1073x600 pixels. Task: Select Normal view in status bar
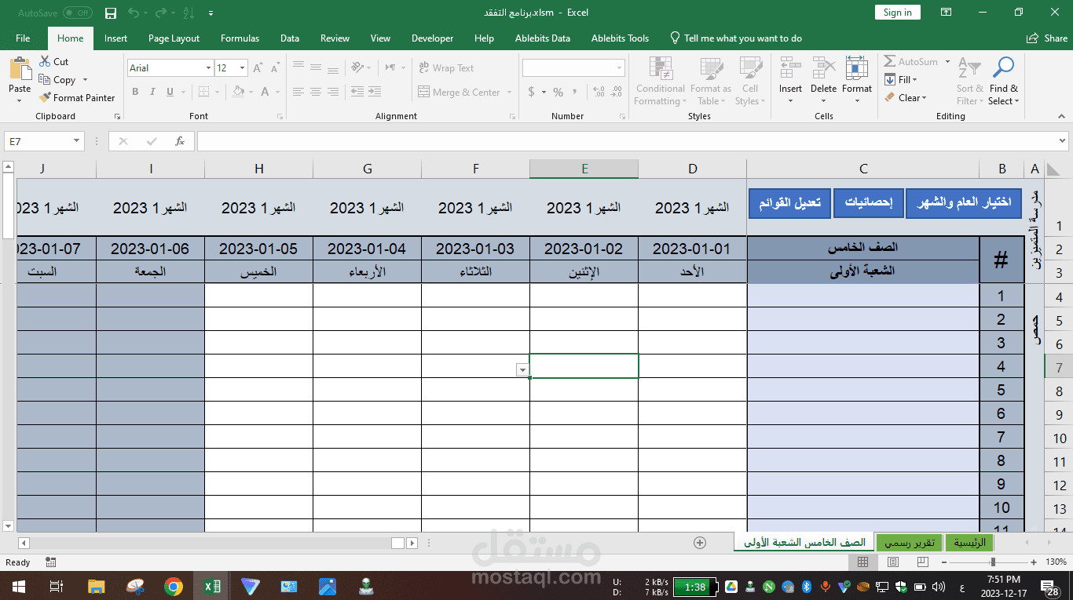coord(862,562)
